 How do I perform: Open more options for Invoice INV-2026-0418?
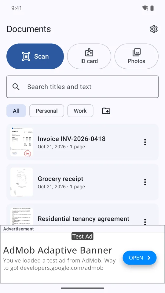point(145,142)
